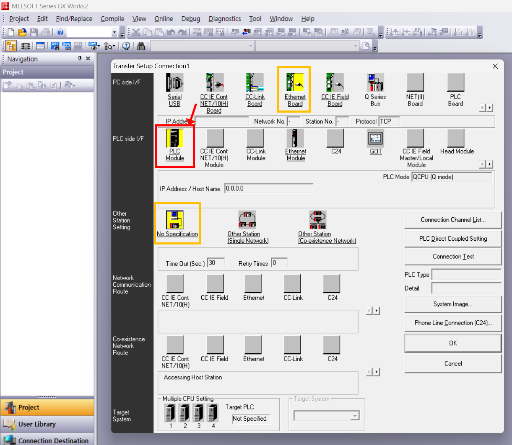This screenshot has width=512, height=445.
Task: Click the Retry Times field
Action: pyautogui.click(x=279, y=263)
